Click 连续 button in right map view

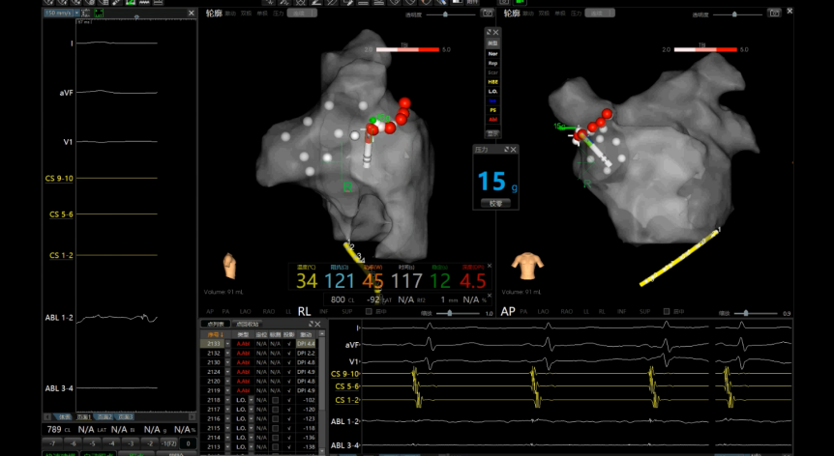point(600,14)
